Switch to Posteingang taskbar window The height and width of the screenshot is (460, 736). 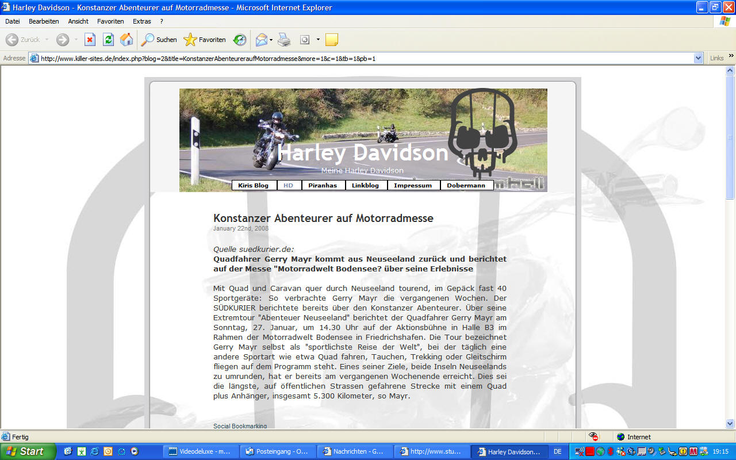278,451
